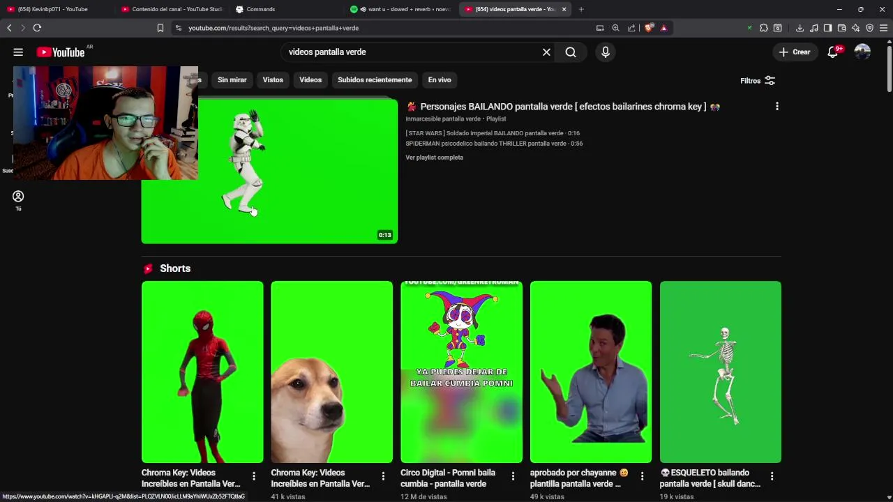The image size is (893, 502).
Task: Open Leo AI sparkle icon
Action: coord(855,28)
